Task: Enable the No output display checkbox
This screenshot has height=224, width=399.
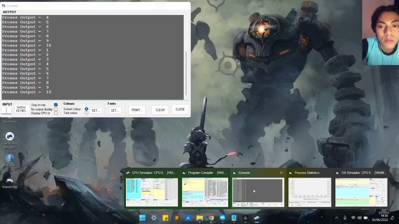Action: (x=56, y=109)
